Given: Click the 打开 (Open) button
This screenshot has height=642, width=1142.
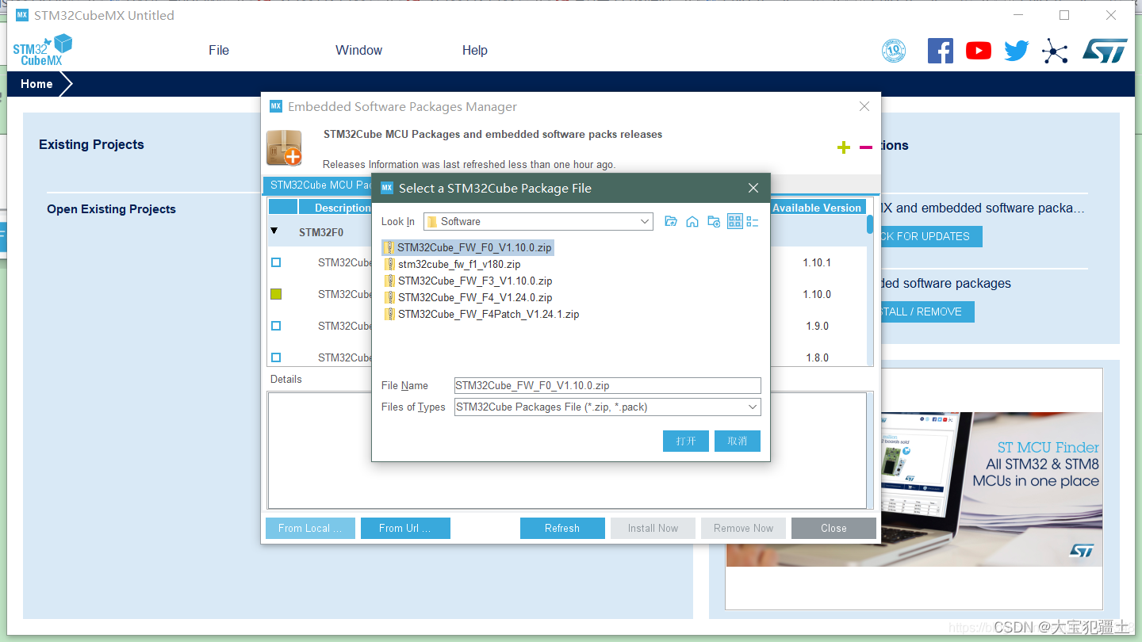Looking at the screenshot, I should coord(686,441).
